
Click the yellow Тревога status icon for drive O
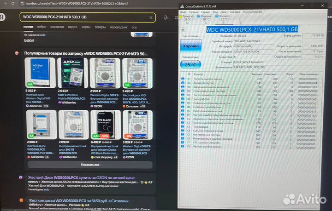(181, 16)
